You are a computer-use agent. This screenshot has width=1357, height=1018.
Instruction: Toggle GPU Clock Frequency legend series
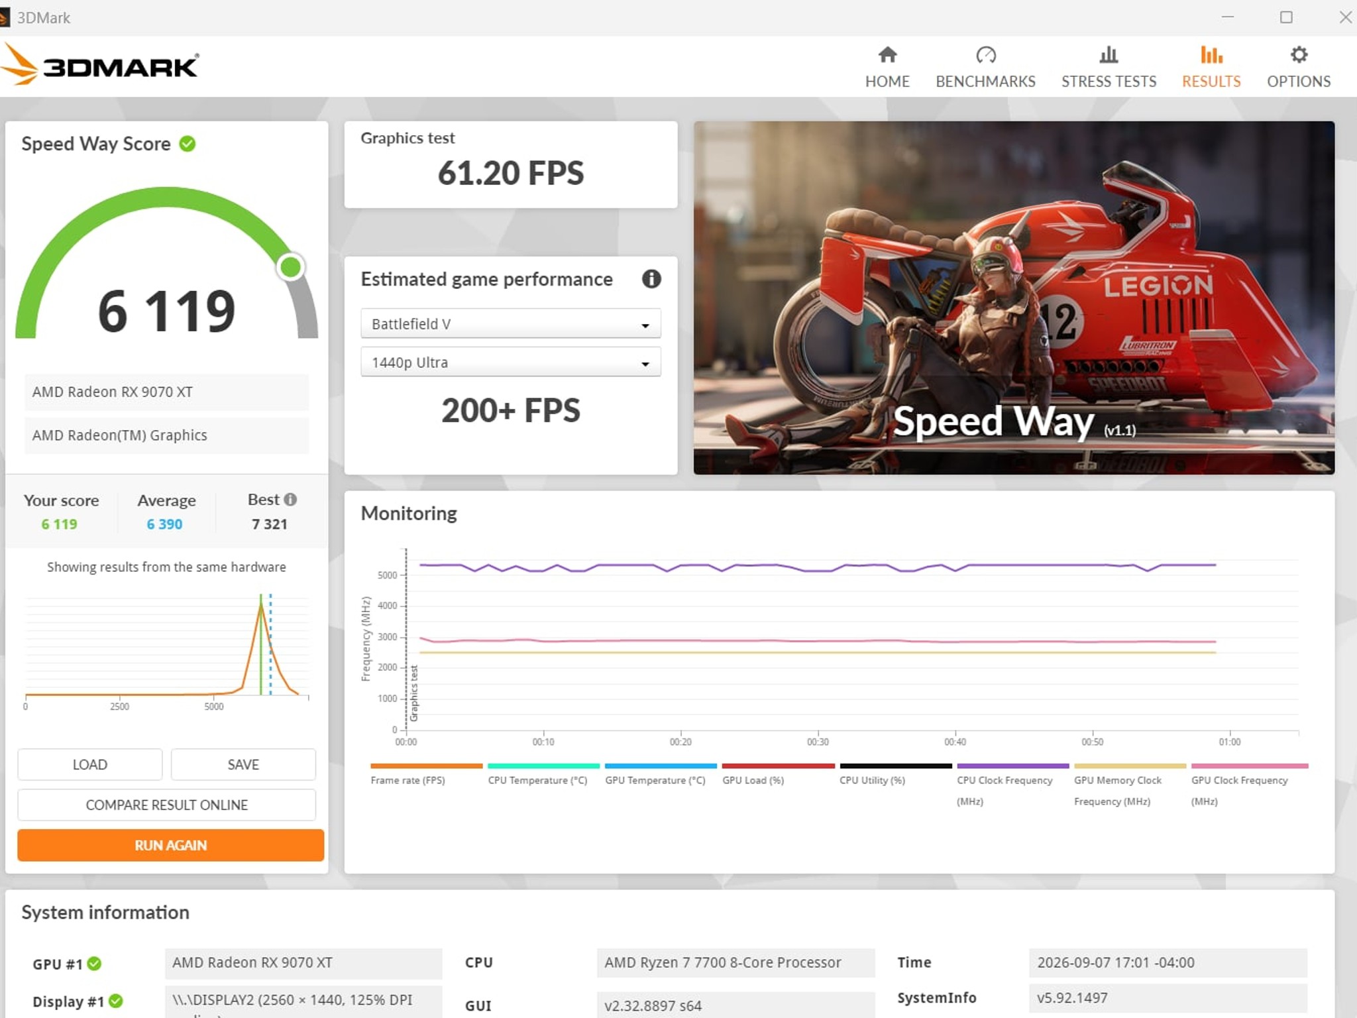pyautogui.click(x=1249, y=785)
